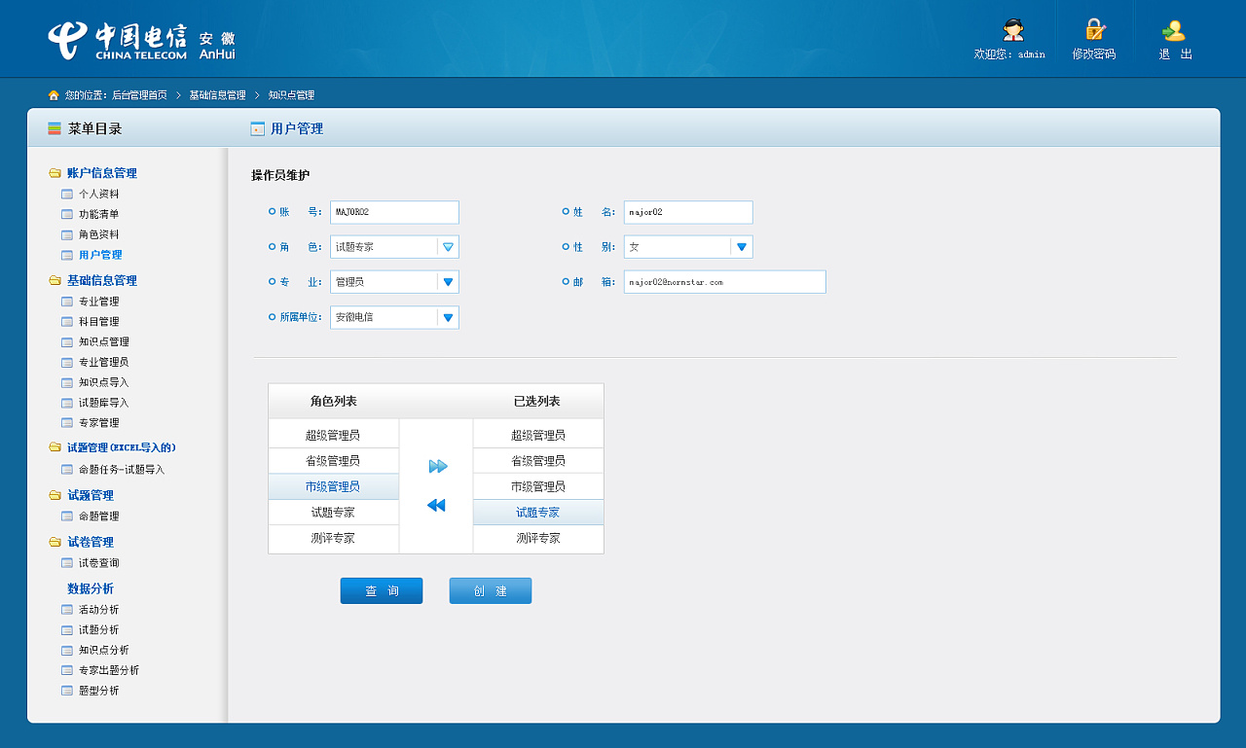Select 市级管理员 in the role list

tap(333, 486)
